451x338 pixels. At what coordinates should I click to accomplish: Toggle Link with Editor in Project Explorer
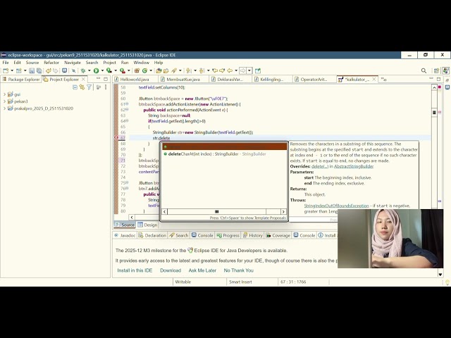tap(82, 87)
